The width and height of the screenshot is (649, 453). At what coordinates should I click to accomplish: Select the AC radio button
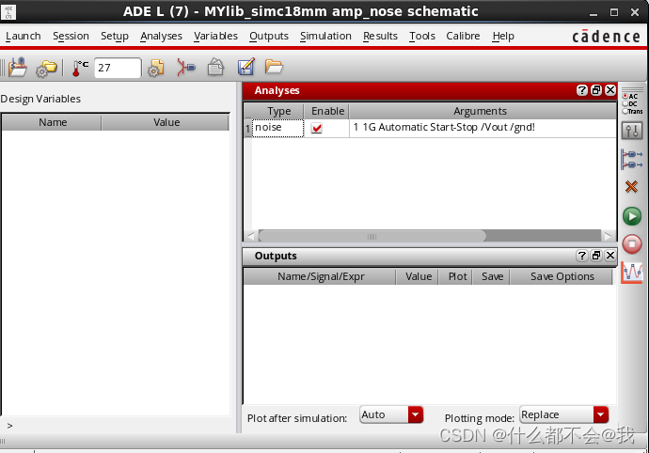(625, 96)
